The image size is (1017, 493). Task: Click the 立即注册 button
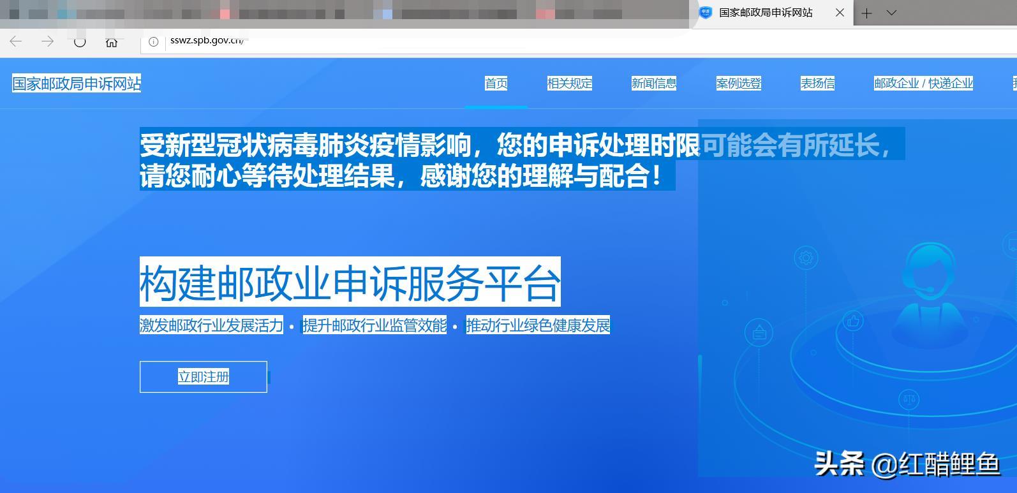204,377
